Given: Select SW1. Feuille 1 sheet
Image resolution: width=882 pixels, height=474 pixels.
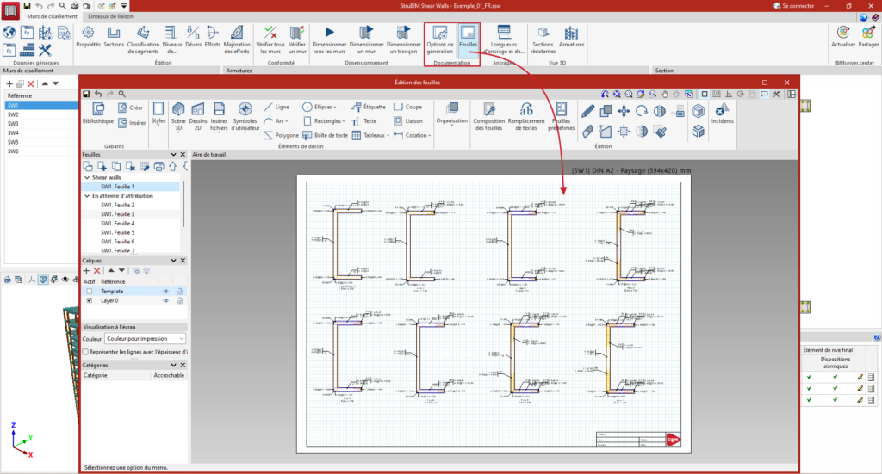Looking at the screenshot, I should coord(117,187).
